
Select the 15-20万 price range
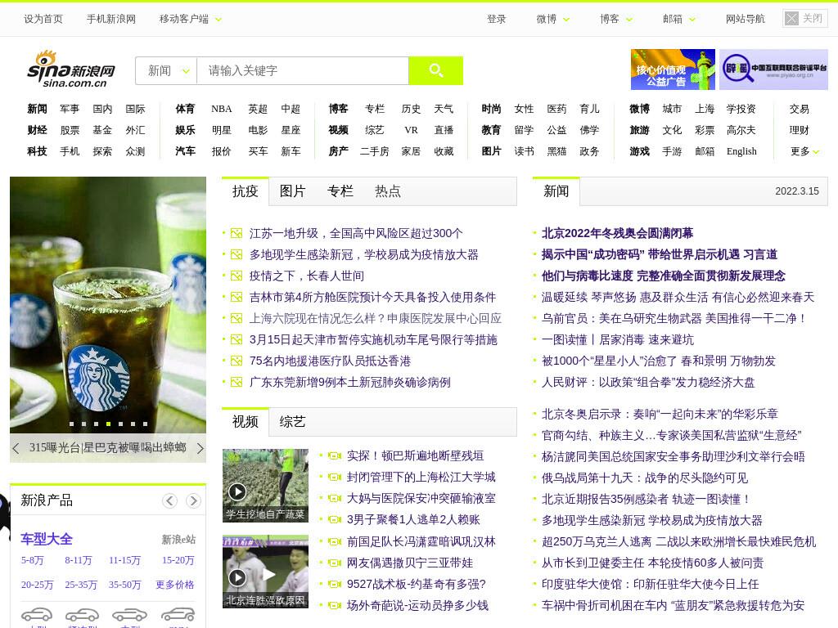coord(178,561)
